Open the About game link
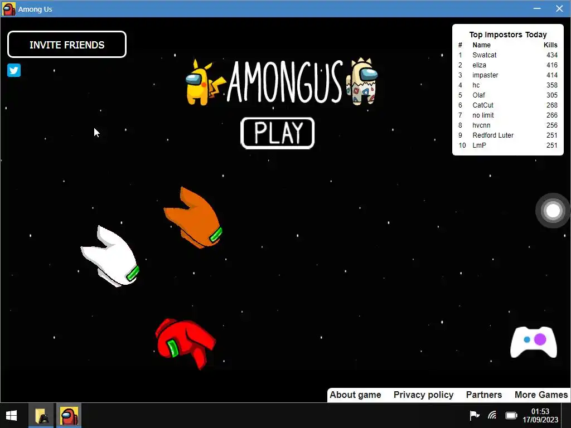571x428 pixels. (x=355, y=395)
